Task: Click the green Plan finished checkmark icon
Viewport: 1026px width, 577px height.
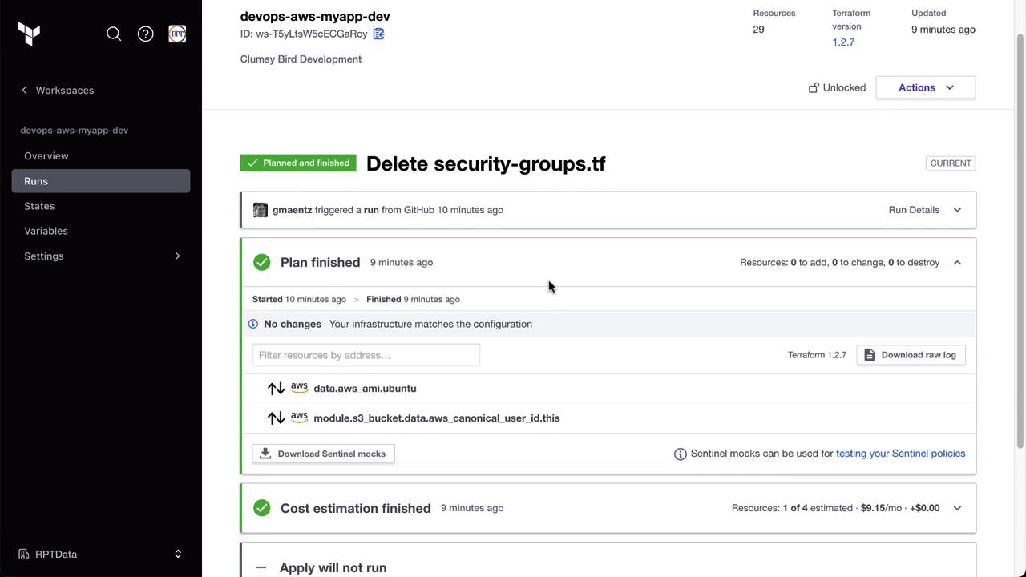Action: [262, 262]
